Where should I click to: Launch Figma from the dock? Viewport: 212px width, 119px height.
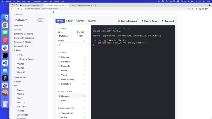point(5,78)
